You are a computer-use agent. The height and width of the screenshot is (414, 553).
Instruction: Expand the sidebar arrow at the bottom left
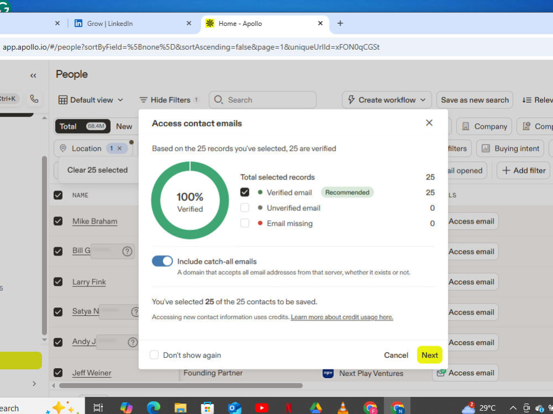[34, 384]
